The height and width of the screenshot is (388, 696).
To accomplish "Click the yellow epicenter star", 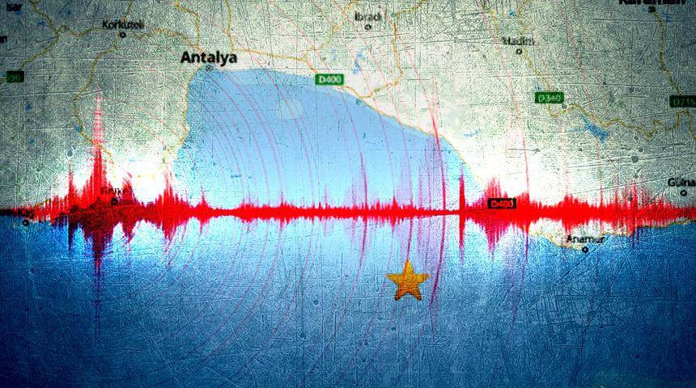I will coord(408,280).
